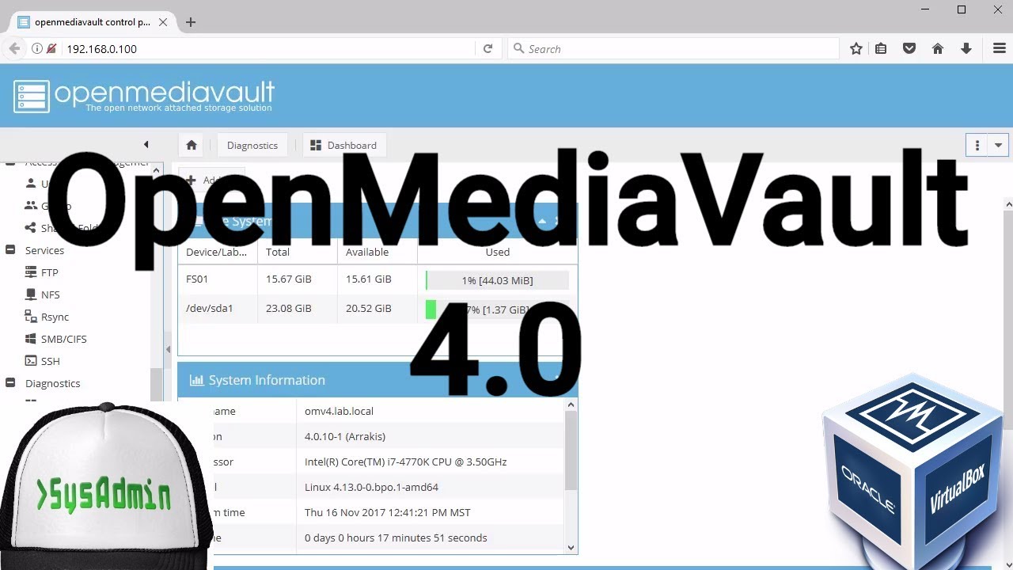Select kernel value Linux 4.13.0-0.bpo.1-amd64
This screenshot has width=1013, height=570.
coord(371,487)
